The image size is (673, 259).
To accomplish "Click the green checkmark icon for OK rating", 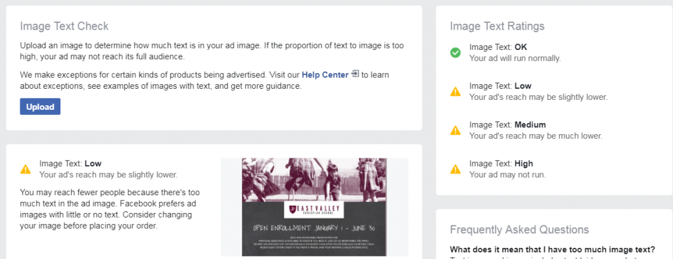I will point(455,53).
